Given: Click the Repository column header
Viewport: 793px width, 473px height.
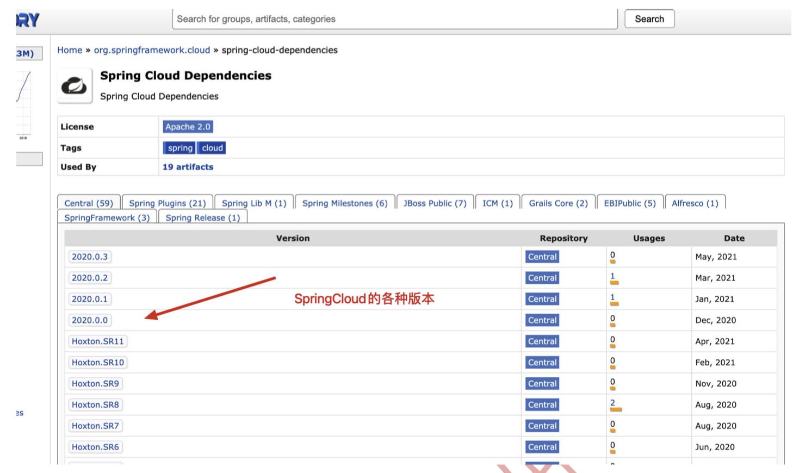Looking at the screenshot, I should point(563,238).
